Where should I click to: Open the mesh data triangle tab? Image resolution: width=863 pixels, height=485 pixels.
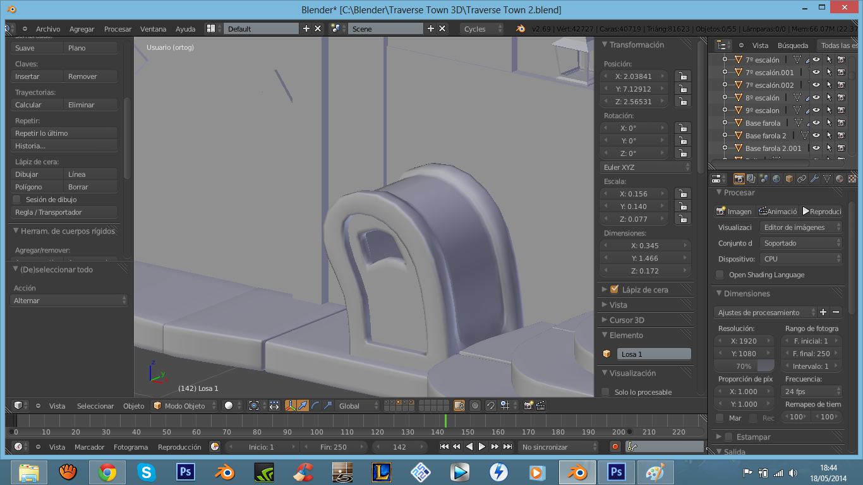[x=827, y=179]
